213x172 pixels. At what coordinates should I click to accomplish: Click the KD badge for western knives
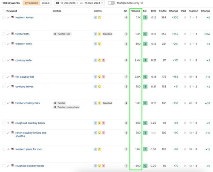point(145,17)
